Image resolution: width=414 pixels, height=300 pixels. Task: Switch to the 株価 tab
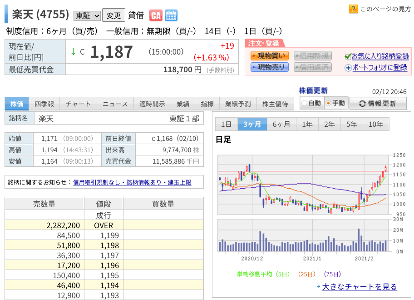pos(17,104)
